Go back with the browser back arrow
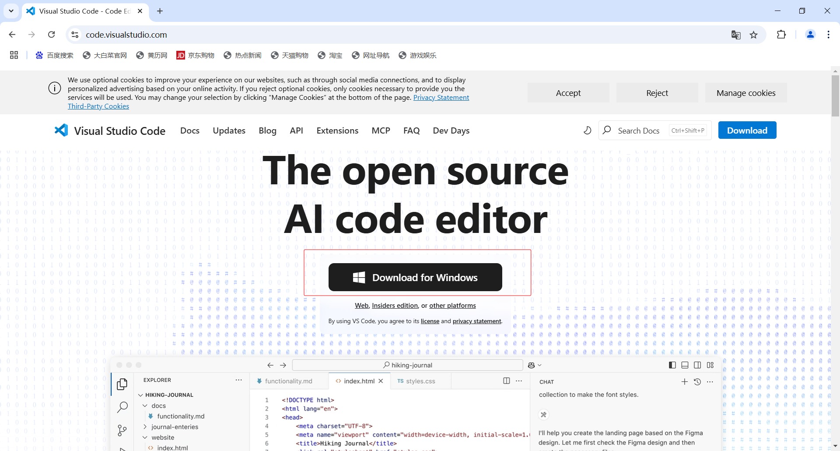The image size is (840, 451). click(x=12, y=35)
